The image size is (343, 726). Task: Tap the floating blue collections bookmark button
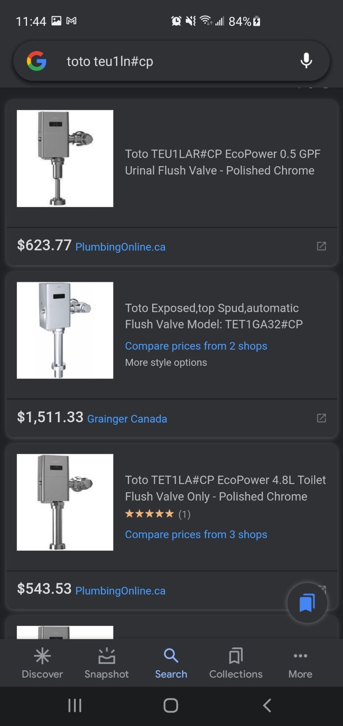pyautogui.click(x=307, y=603)
